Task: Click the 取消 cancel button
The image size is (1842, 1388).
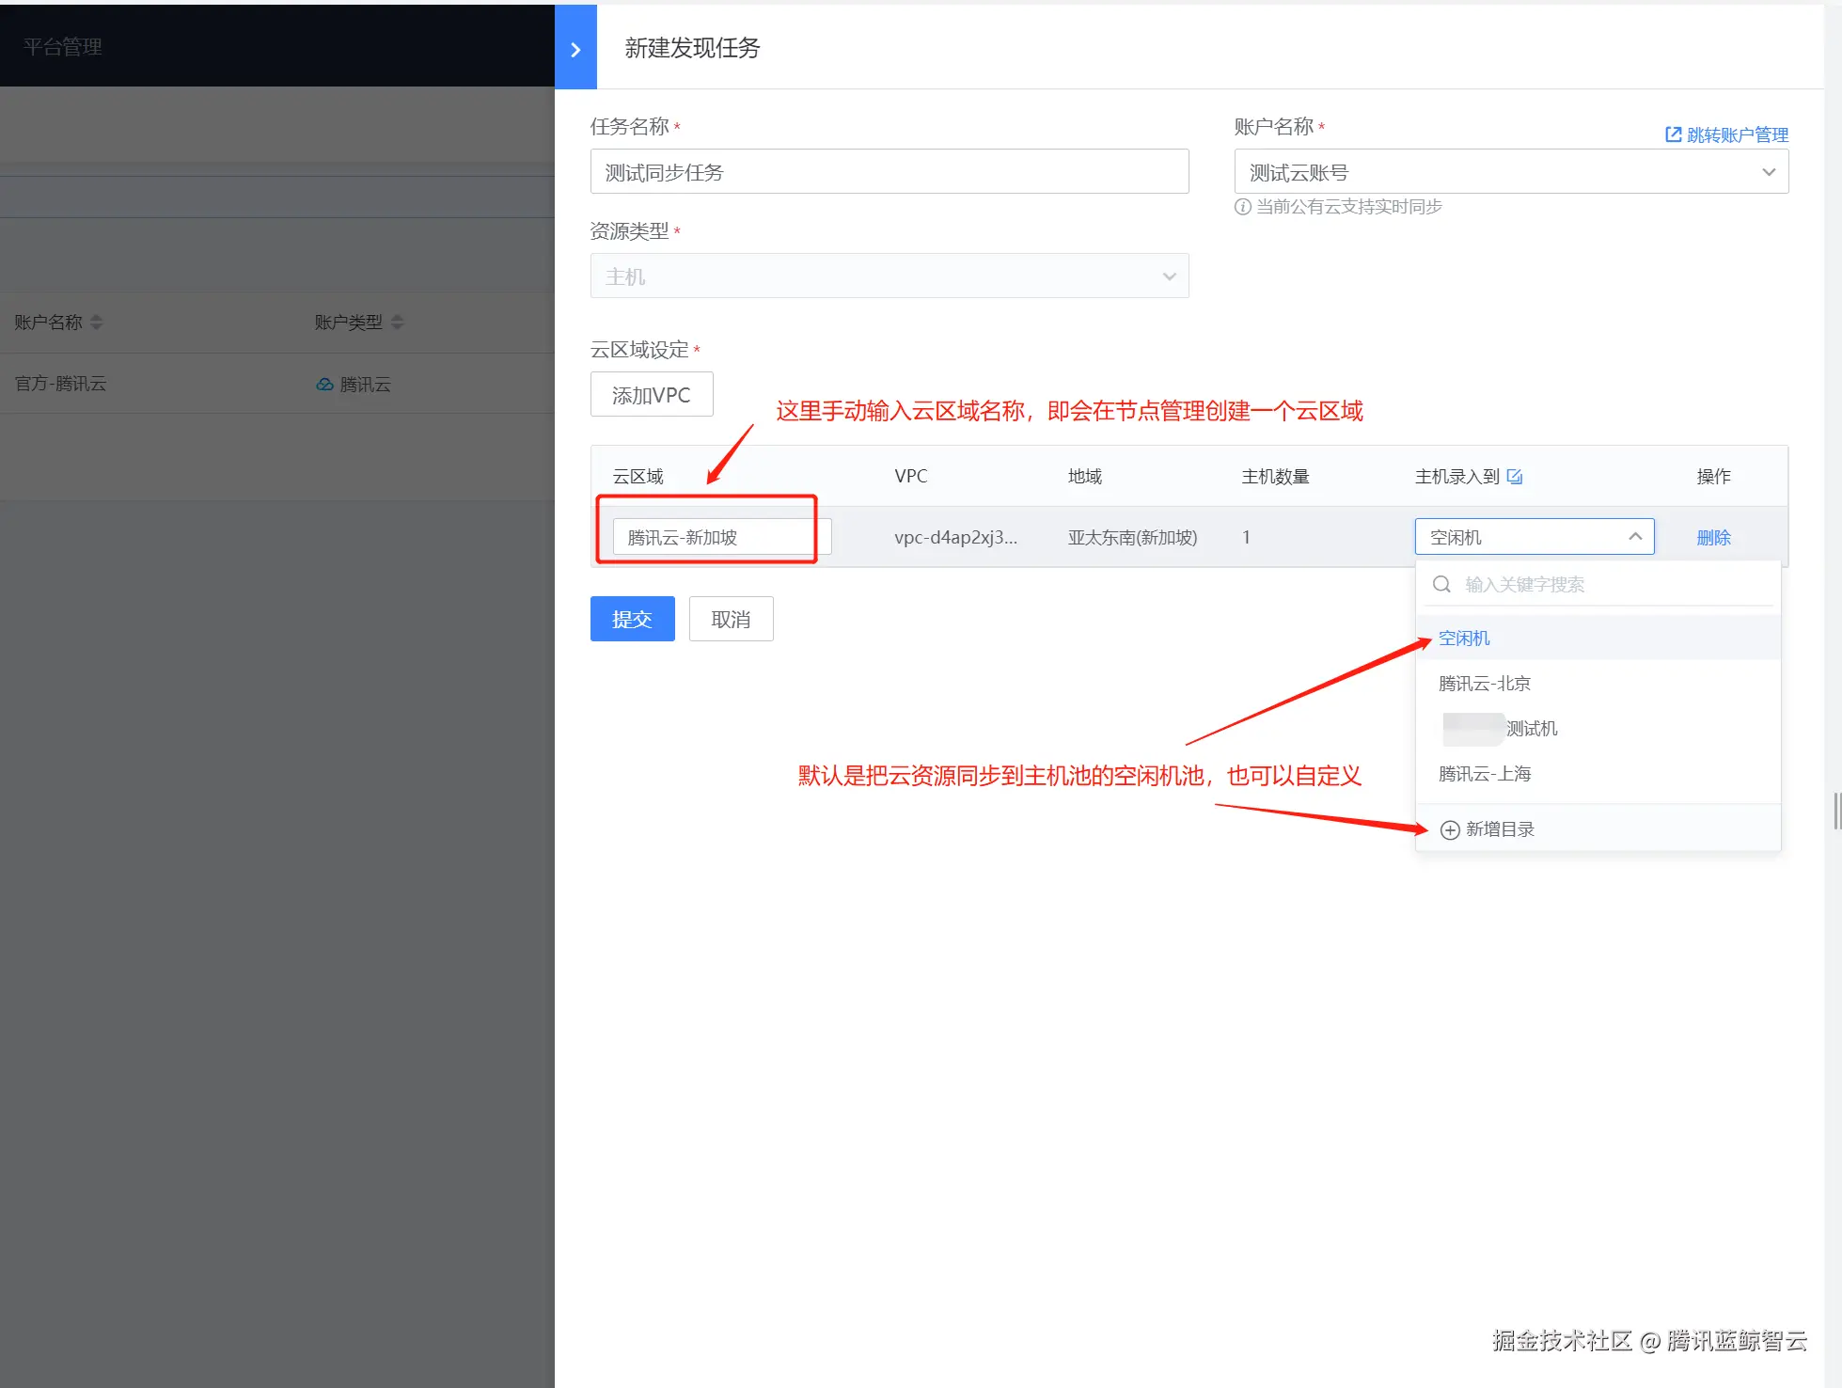Action: point(731,620)
